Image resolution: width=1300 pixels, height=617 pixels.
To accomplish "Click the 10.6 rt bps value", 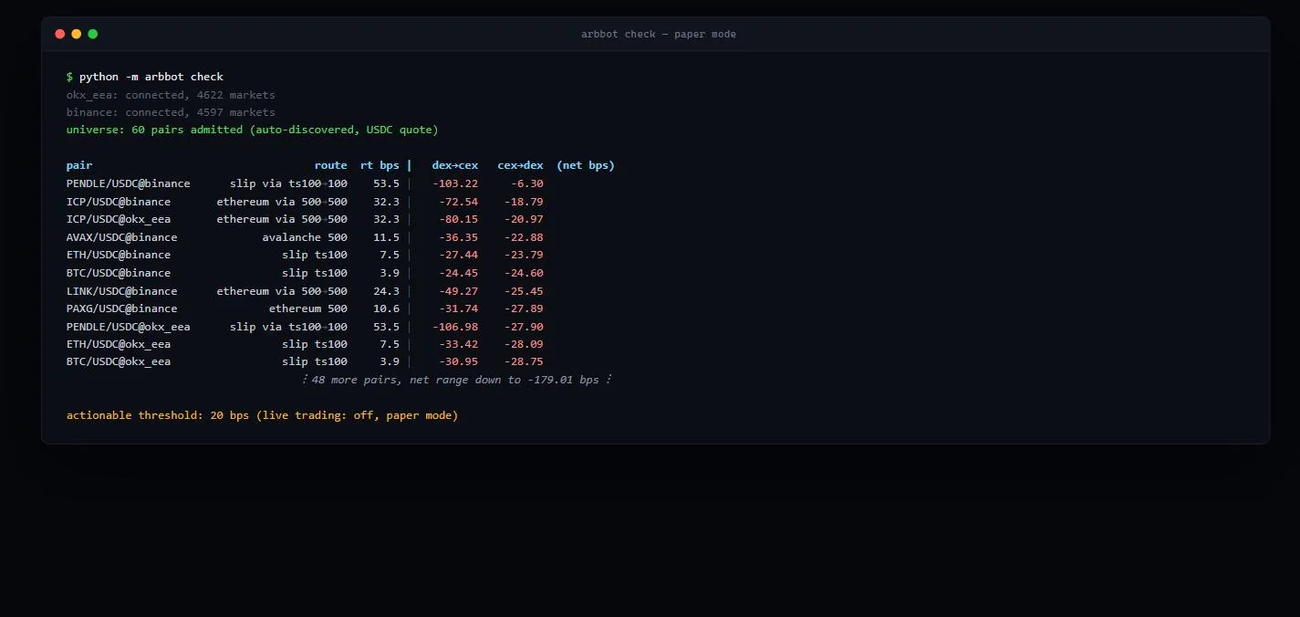I will [x=387, y=308].
